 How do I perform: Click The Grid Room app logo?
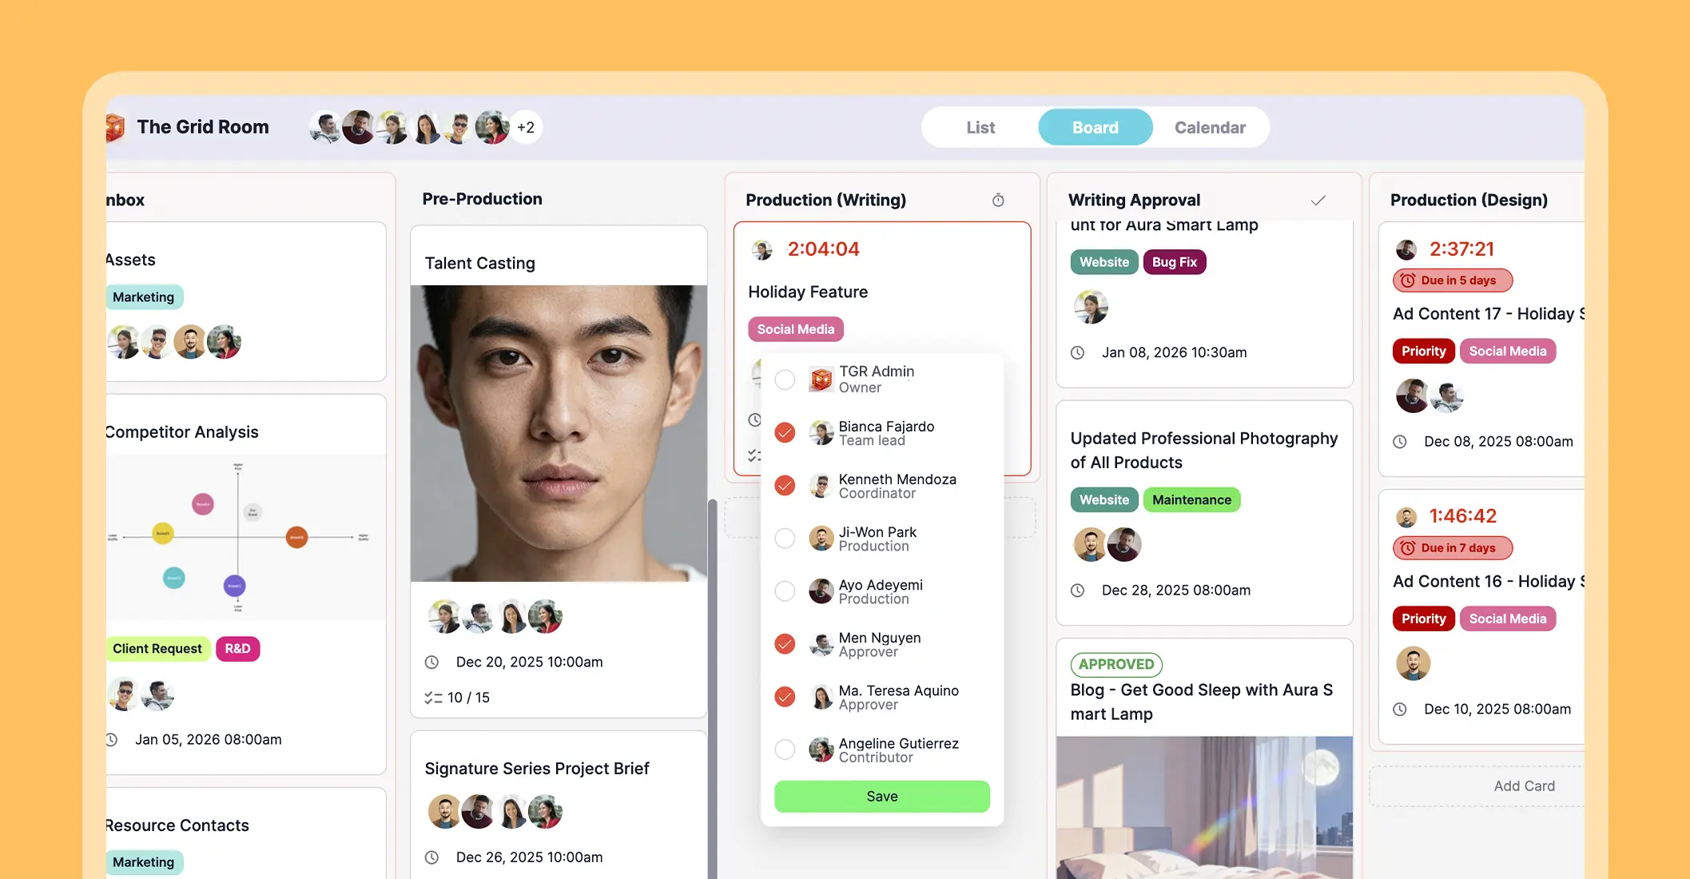click(x=114, y=126)
